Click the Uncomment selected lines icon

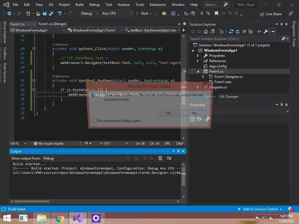point(208,13)
